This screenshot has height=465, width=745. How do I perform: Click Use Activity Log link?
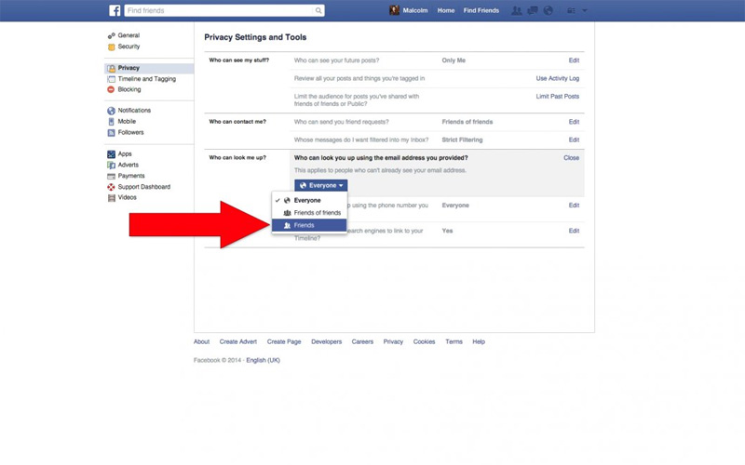pyautogui.click(x=557, y=78)
